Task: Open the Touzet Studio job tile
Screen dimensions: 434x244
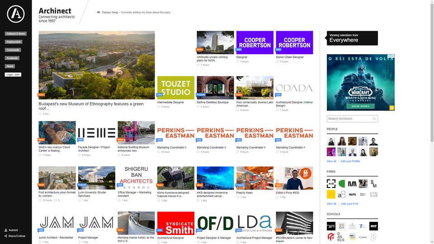Action: pos(176,88)
